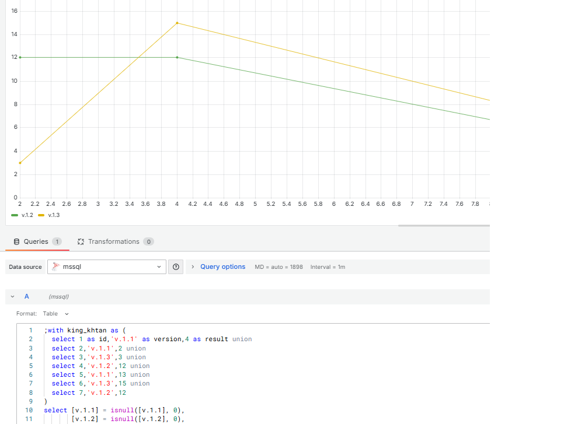571x424 pixels.
Task: Click the Interval = 1m text
Action: click(x=328, y=267)
